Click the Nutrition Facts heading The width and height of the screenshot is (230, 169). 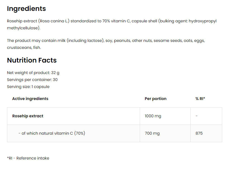click(x=32, y=60)
